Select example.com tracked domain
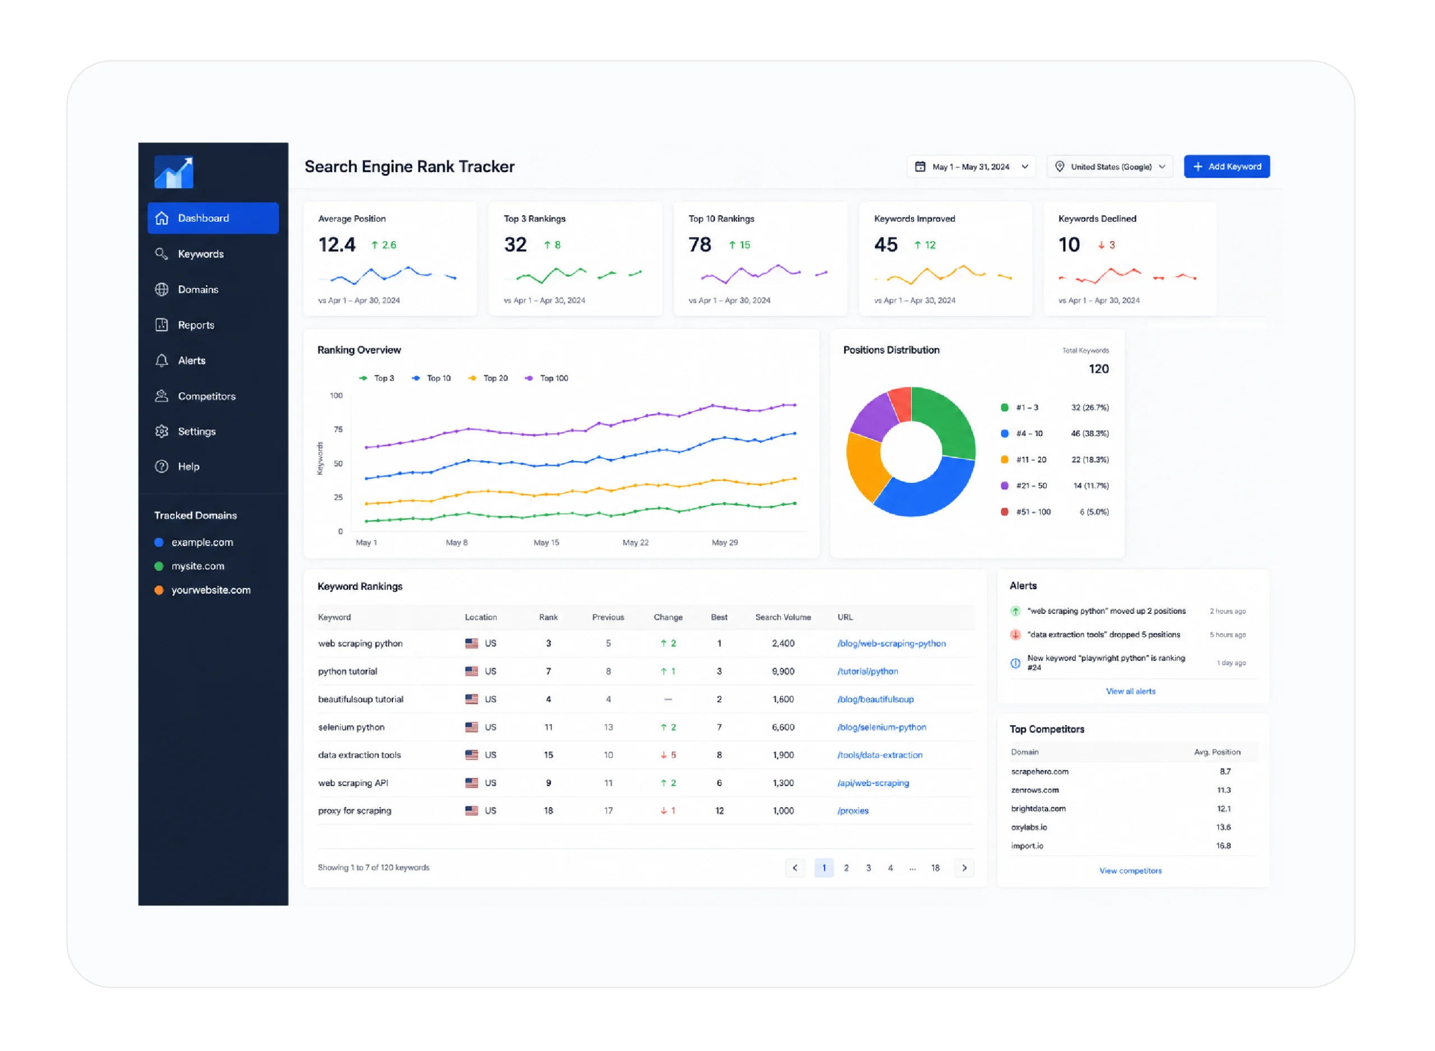The image size is (1435, 1051). click(x=194, y=543)
